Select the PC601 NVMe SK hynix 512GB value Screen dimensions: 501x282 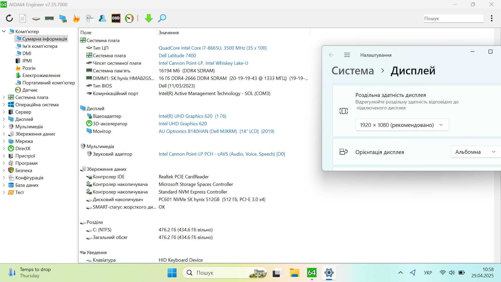point(212,199)
